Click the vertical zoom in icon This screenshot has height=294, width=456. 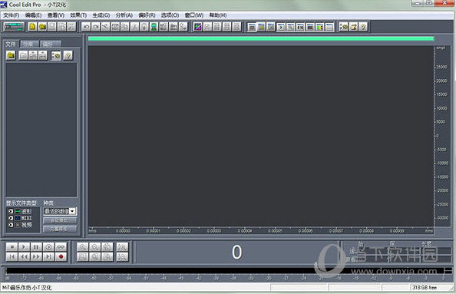tap(122, 247)
